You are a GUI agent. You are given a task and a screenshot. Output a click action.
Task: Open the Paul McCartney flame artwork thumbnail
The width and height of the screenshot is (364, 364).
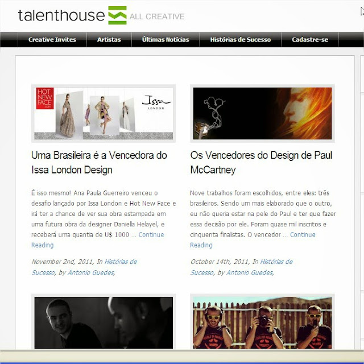click(x=262, y=114)
